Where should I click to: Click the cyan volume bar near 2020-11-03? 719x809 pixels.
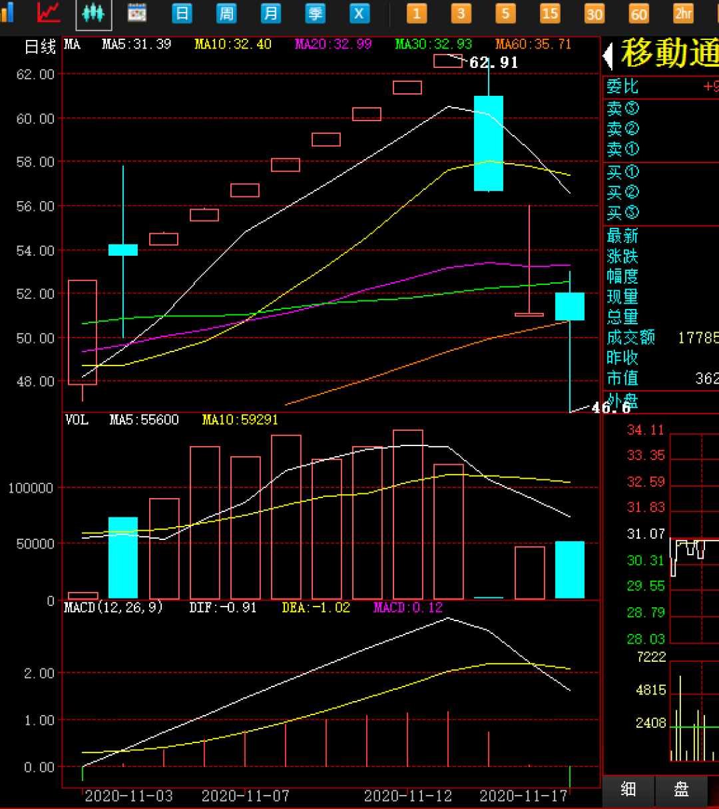tap(123, 558)
